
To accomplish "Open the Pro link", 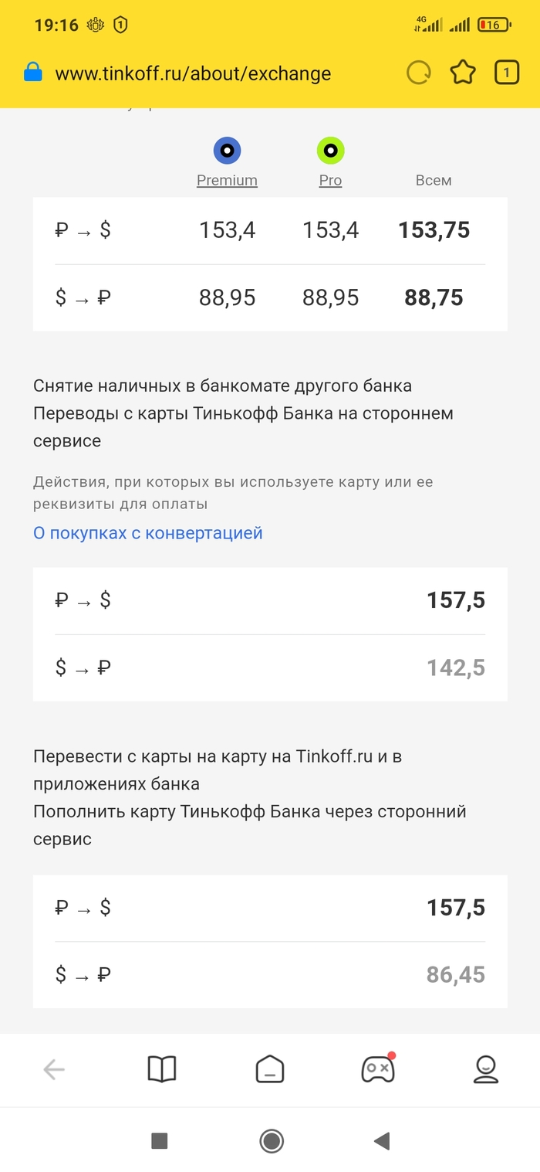I will [x=330, y=180].
